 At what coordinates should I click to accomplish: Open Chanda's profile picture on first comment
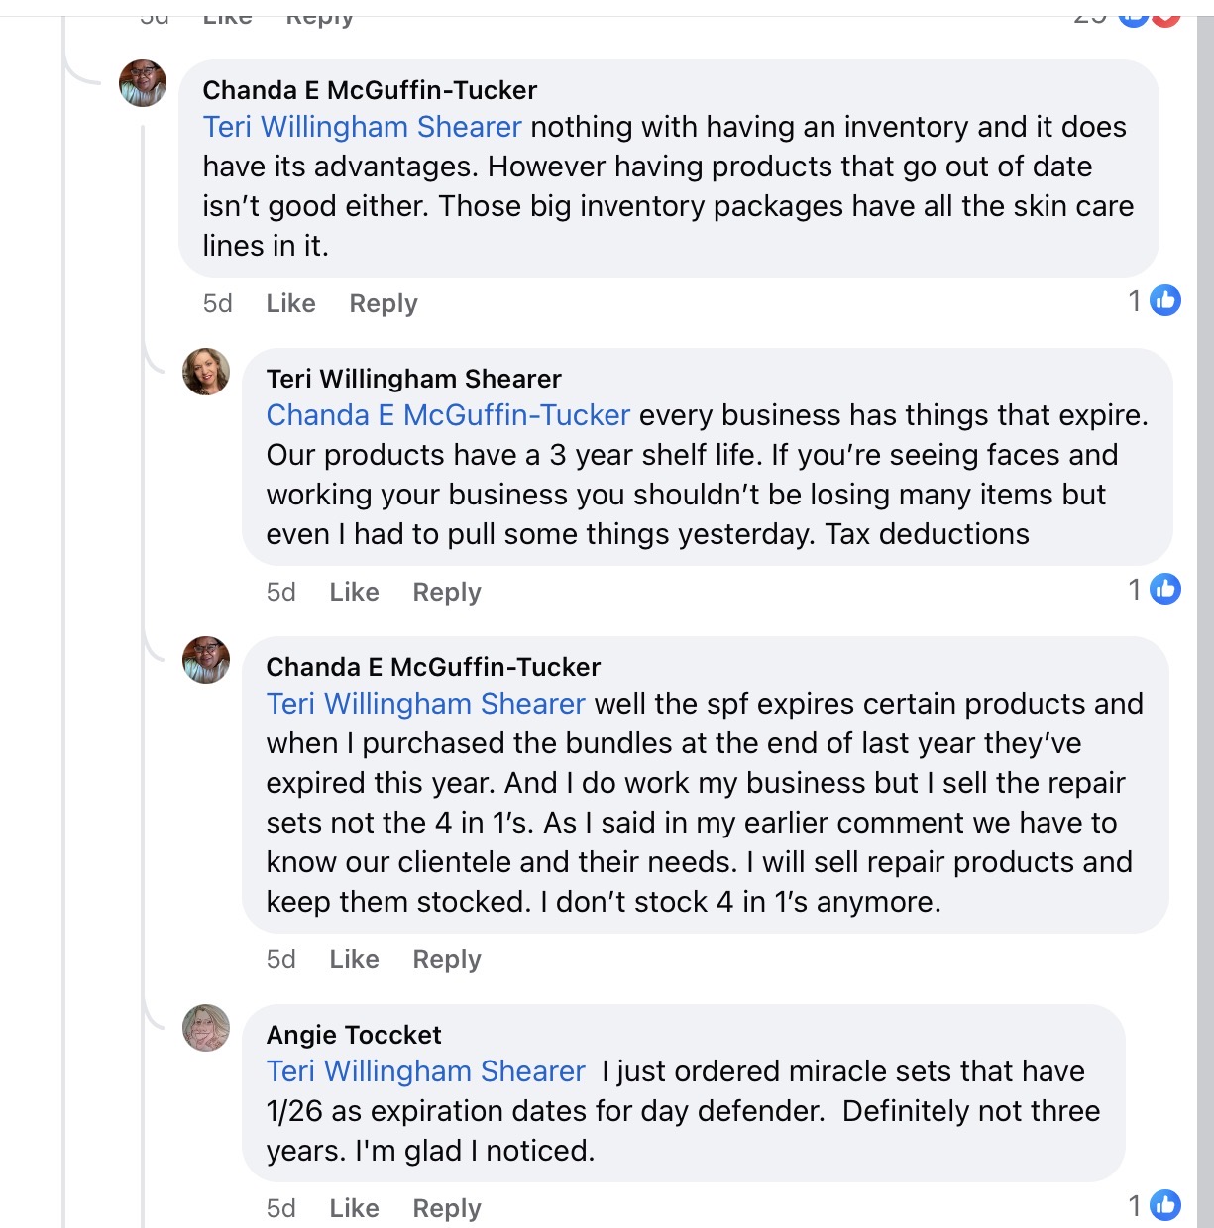click(x=143, y=83)
